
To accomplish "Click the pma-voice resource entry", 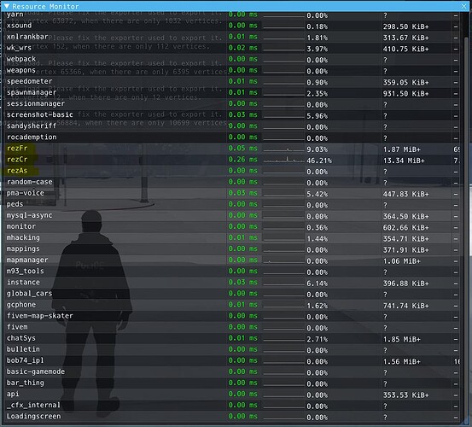I will [26, 193].
